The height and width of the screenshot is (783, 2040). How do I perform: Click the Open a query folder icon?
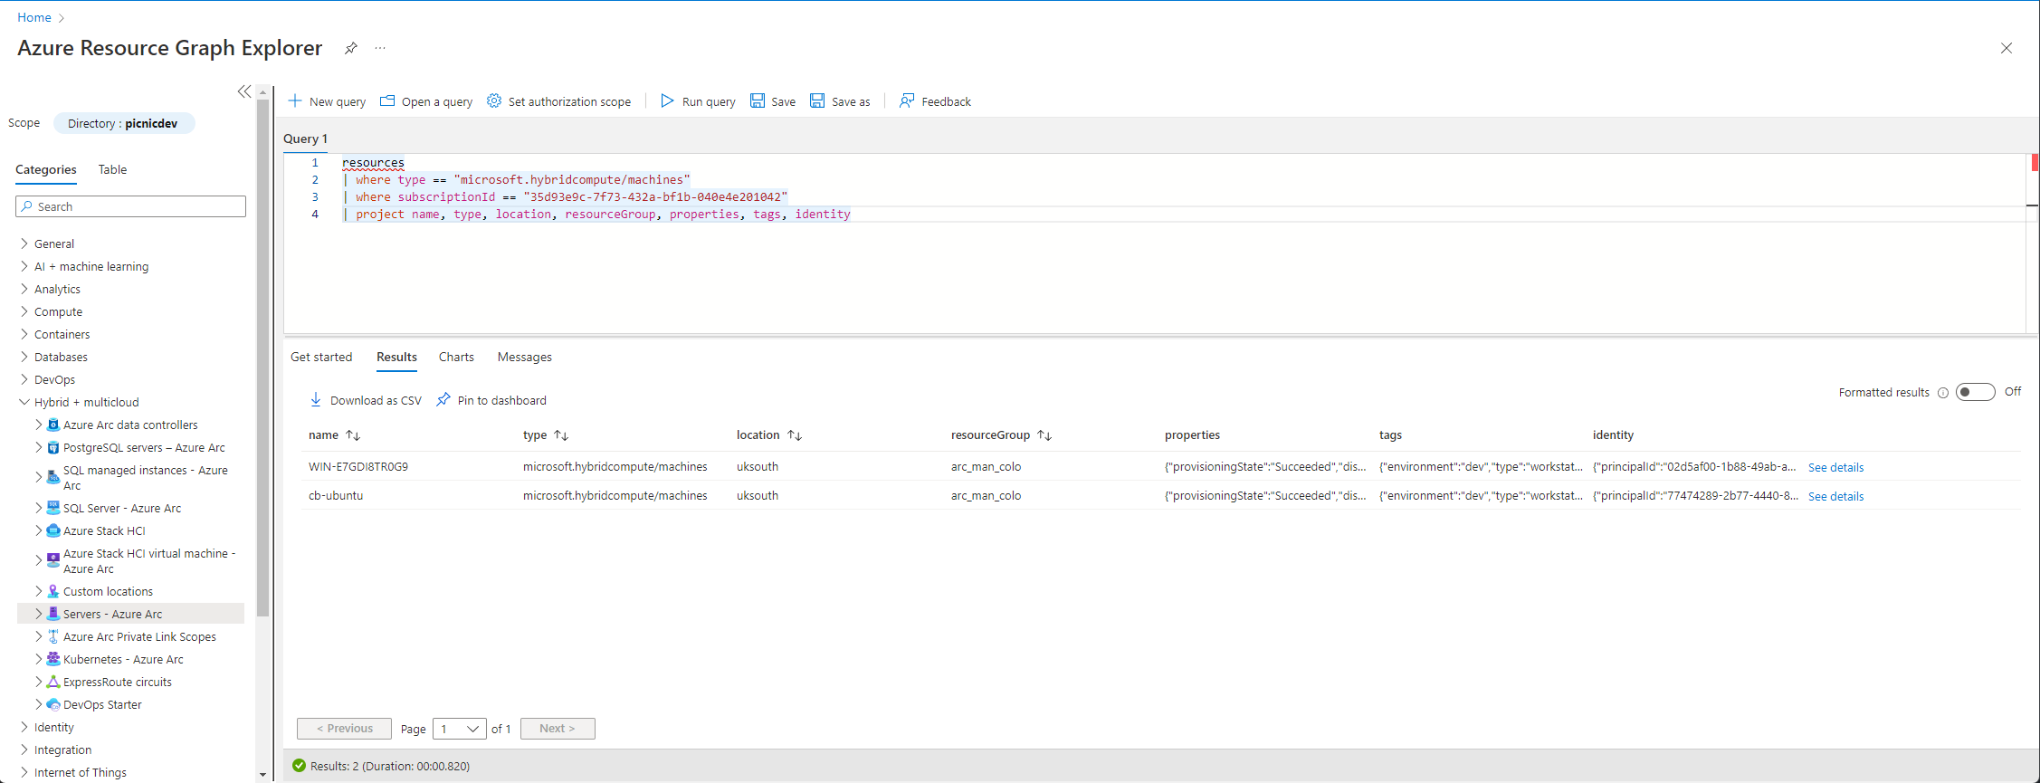[387, 100]
